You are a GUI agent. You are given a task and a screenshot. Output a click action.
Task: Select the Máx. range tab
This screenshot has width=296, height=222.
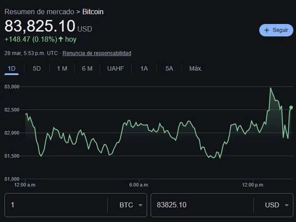[x=196, y=68]
